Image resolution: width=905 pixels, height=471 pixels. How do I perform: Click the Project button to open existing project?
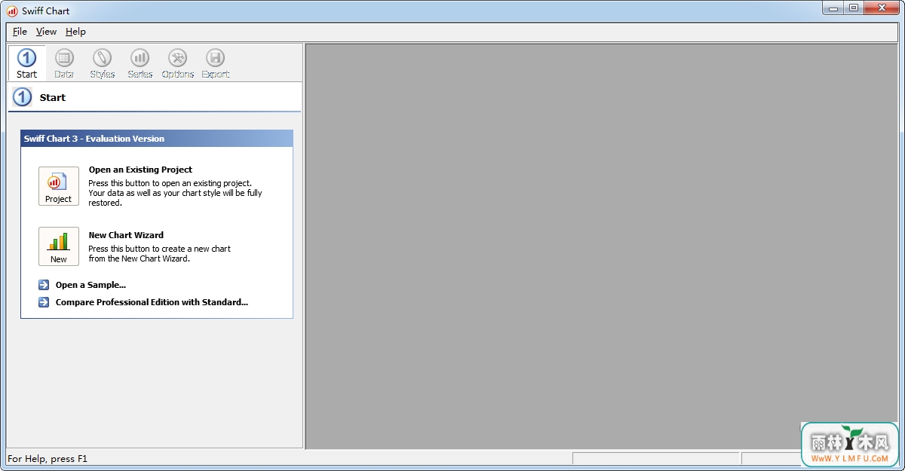pos(59,186)
